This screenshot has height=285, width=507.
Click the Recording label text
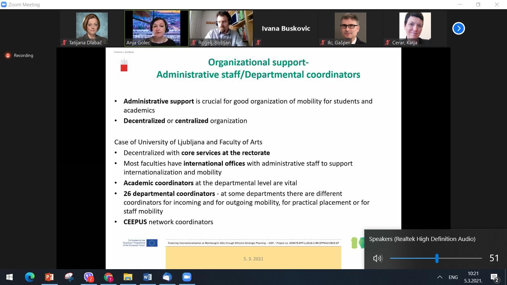coord(23,55)
